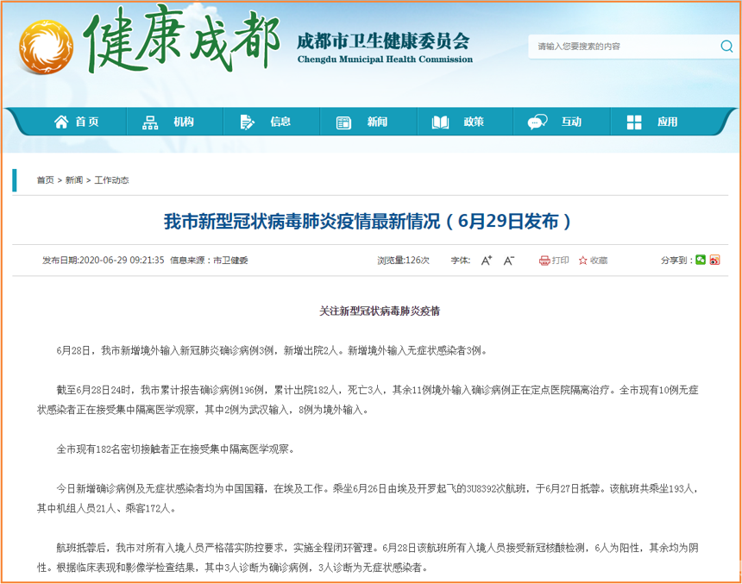Image resolution: width=742 pixels, height=584 pixels.
Task: Go to 新闻 in the breadcrumb
Action: coord(74,179)
